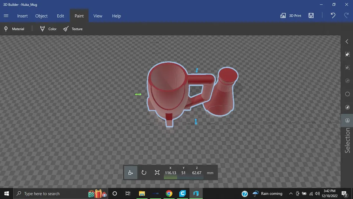Click the green X-axis arrow handle

point(138,94)
